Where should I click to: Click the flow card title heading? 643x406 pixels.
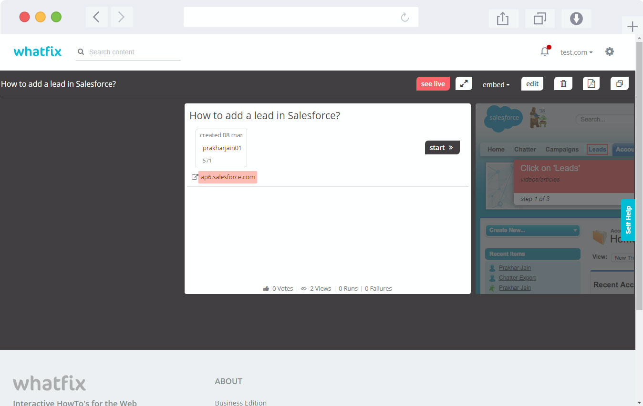[x=265, y=115]
